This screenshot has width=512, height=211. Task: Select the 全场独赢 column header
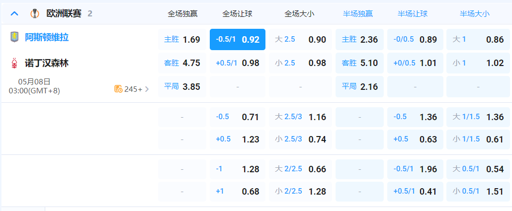coord(182,14)
